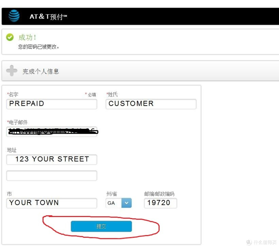Click the empty second address line field

[x=52, y=176]
